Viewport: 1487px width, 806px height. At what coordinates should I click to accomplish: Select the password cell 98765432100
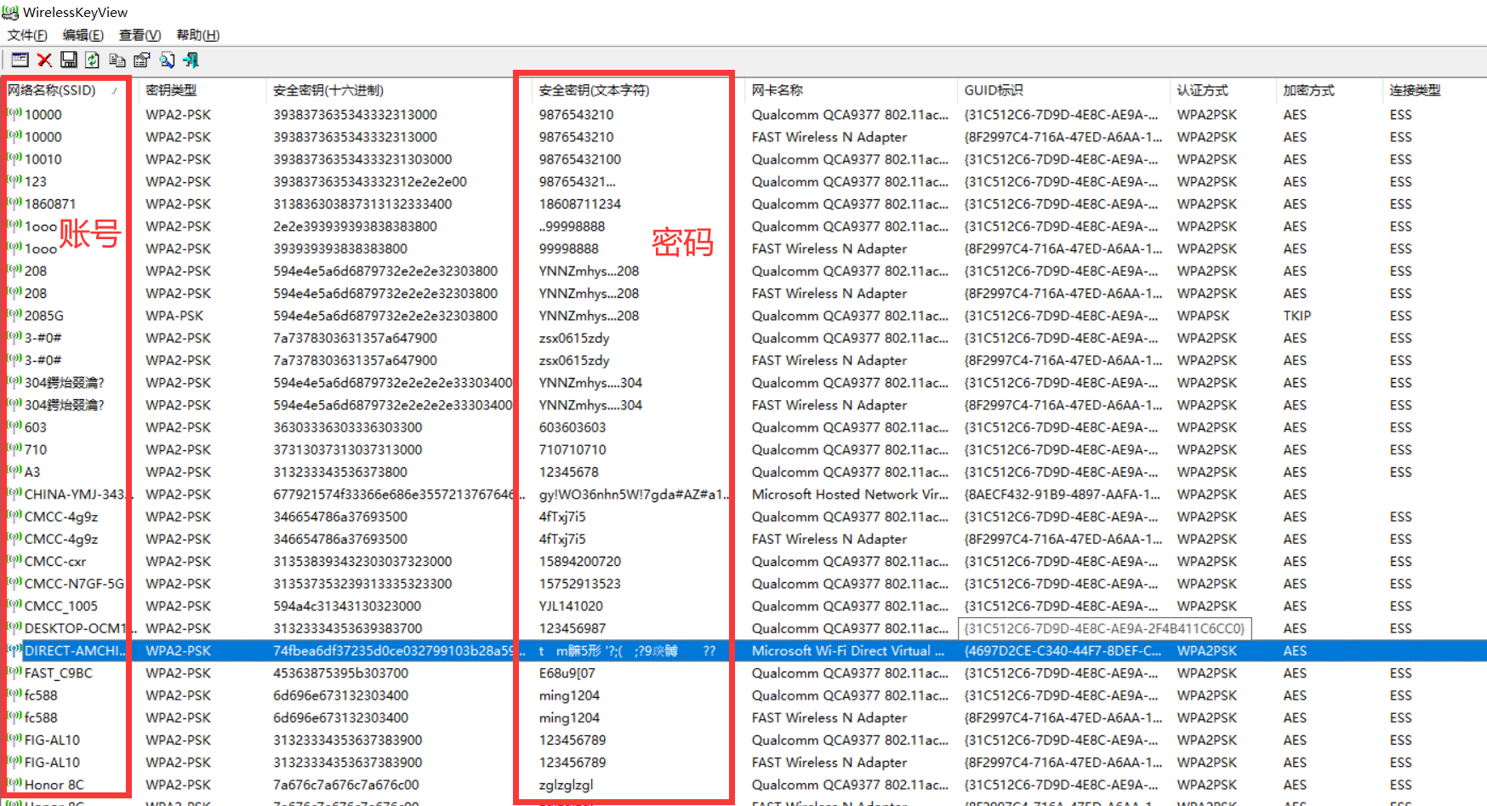coord(580,159)
